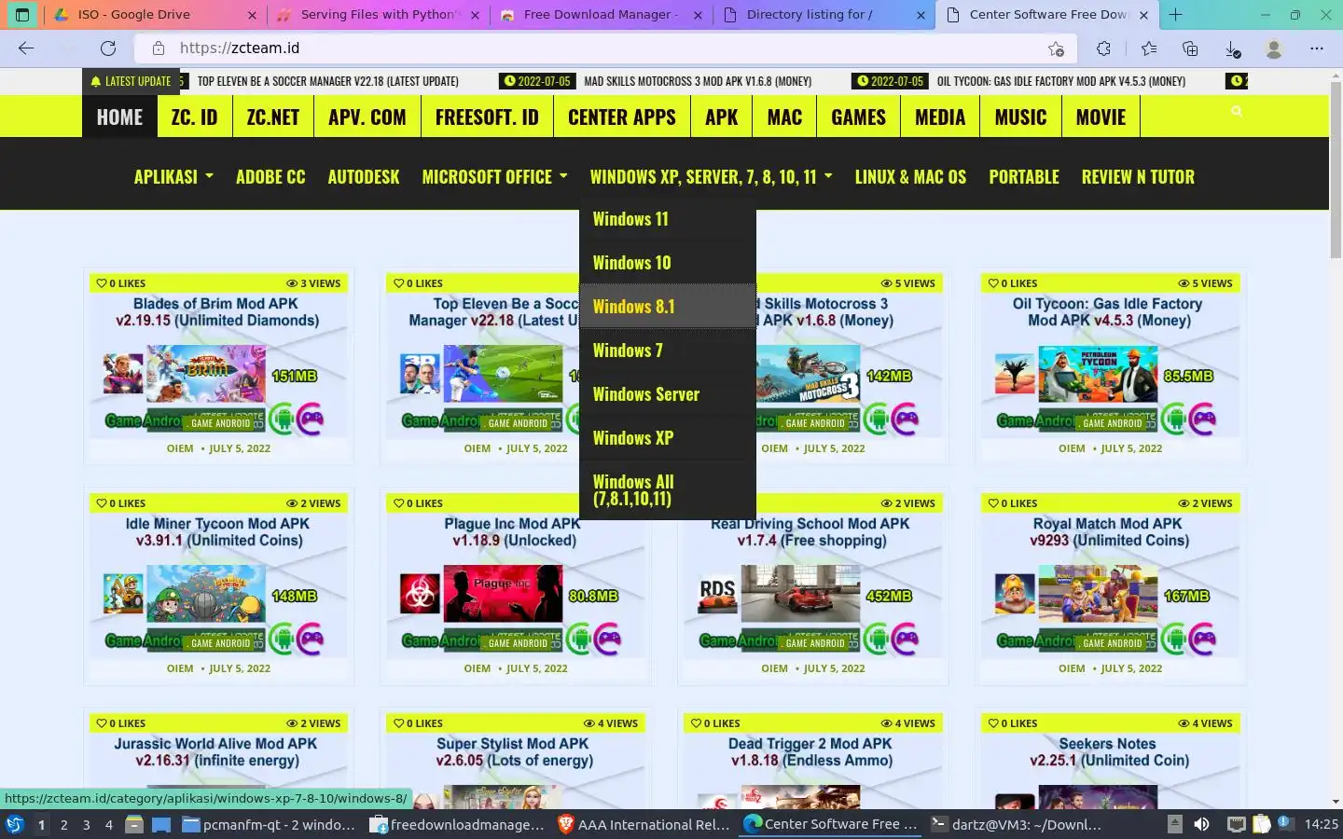Click the Blades of Brim game thumbnail

pos(205,374)
